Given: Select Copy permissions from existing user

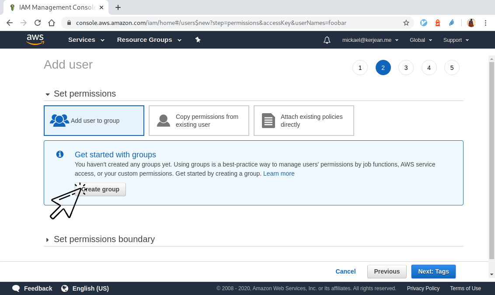Looking at the screenshot, I should (x=199, y=121).
